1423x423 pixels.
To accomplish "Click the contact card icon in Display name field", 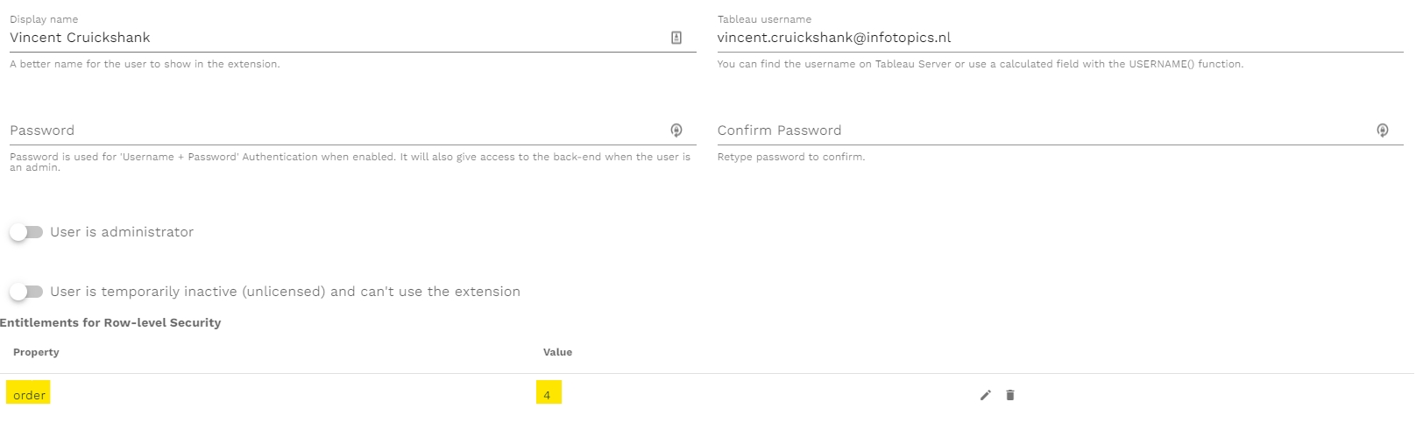I will point(676,38).
